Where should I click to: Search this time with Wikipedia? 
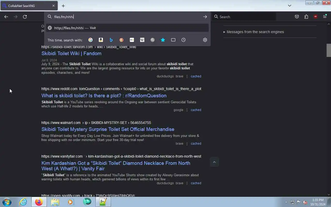click(142, 40)
